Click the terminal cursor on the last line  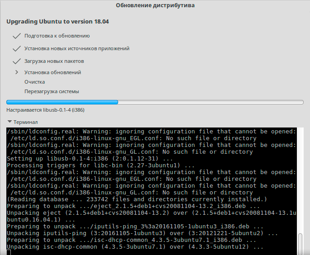click(9, 252)
